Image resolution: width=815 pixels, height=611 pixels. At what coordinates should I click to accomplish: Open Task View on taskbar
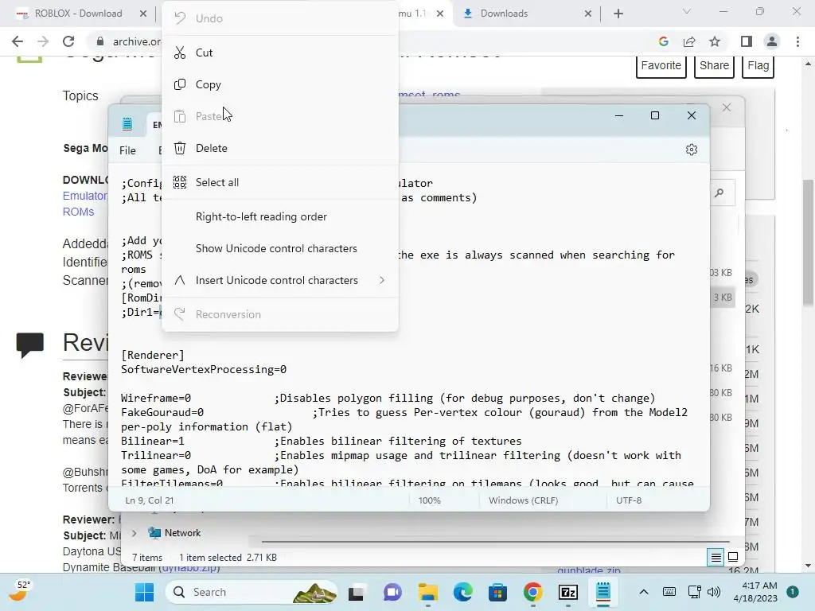357,592
